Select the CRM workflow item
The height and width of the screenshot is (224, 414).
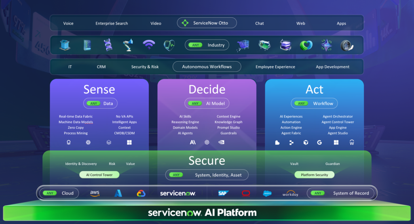coord(101,67)
